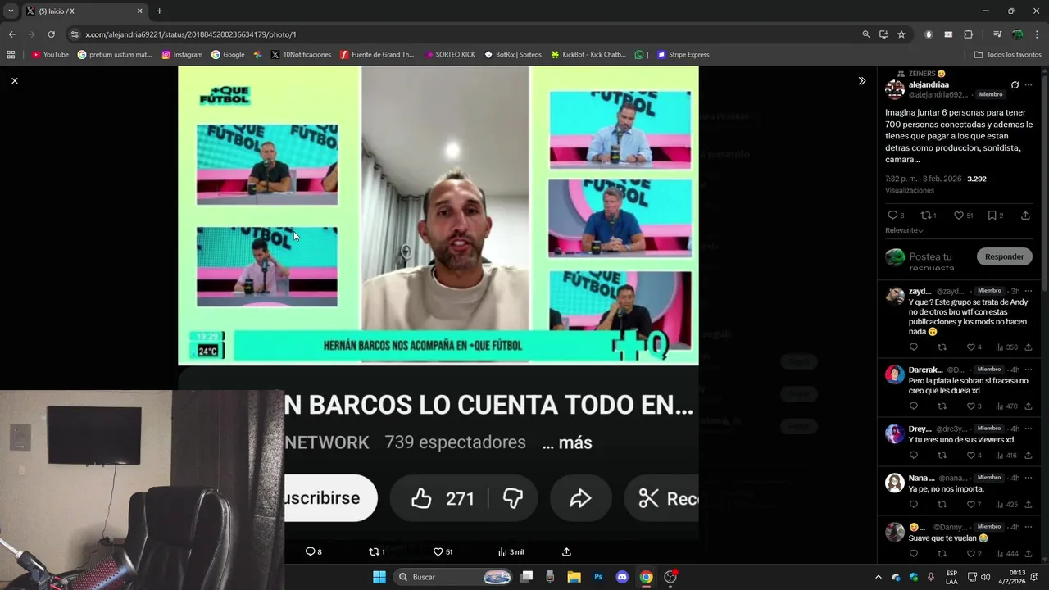Open 'Todos los favoritos' folder
The image size is (1049, 590).
pos(1007,55)
